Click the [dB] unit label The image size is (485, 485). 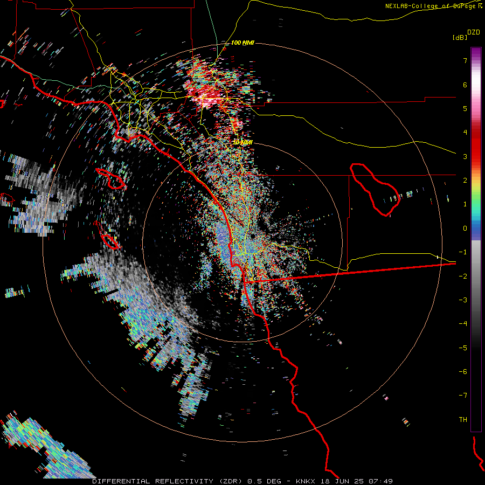point(460,37)
